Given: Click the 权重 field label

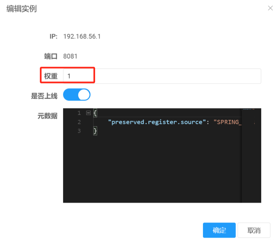Looking at the screenshot, I should 51,76.
